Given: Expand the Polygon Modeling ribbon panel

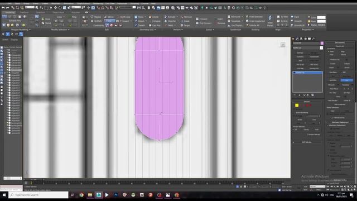Looking at the screenshot, I should pyautogui.click(x=21, y=30).
